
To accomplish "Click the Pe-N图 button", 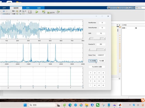I will click(101, 61).
